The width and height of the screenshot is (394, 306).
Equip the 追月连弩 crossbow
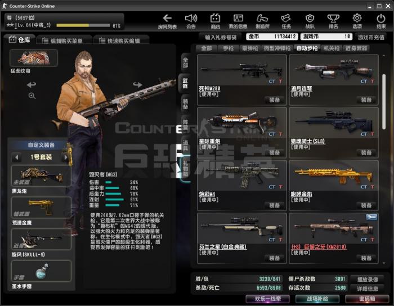[x=366, y=100]
